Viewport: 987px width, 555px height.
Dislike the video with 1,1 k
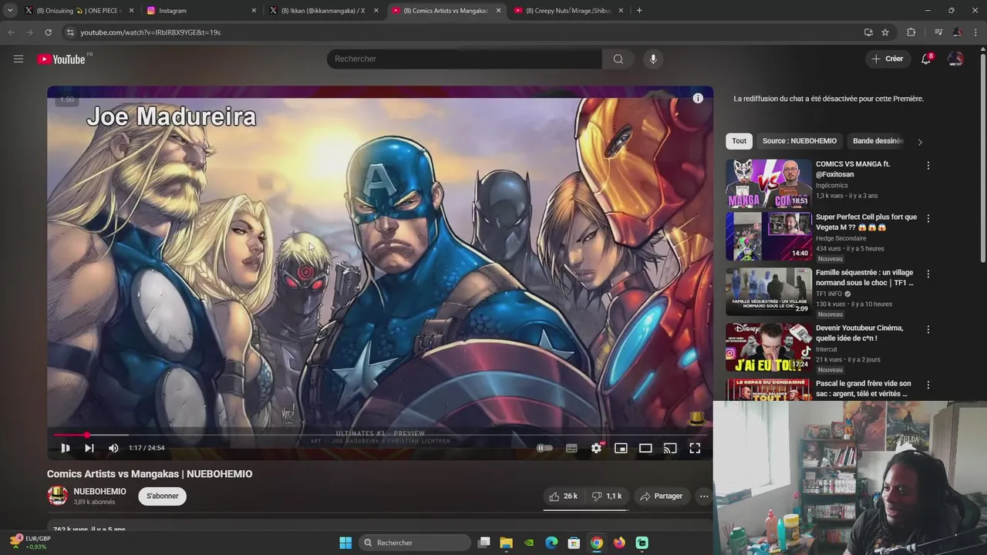coord(607,496)
